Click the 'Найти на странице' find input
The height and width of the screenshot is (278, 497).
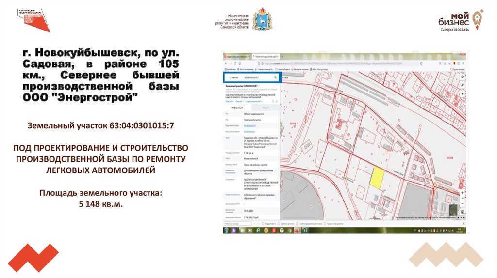[x=237, y=224]
